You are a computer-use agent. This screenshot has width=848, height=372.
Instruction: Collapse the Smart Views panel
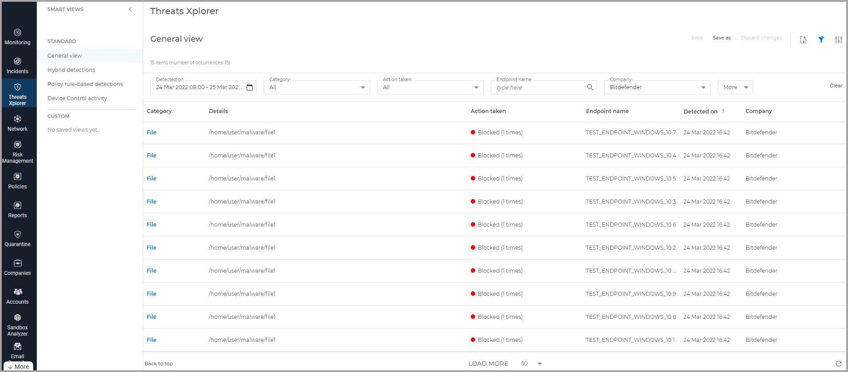tap(130, 9)
